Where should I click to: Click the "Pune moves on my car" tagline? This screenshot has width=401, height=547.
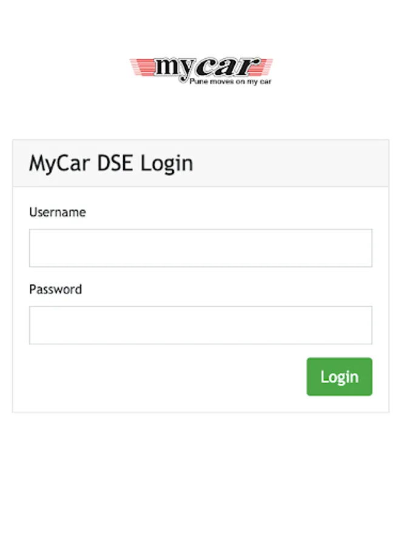tap(230, 81)
